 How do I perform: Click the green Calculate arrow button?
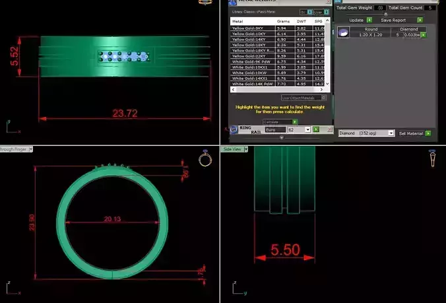pyautogui.click(x=295, y=121)
